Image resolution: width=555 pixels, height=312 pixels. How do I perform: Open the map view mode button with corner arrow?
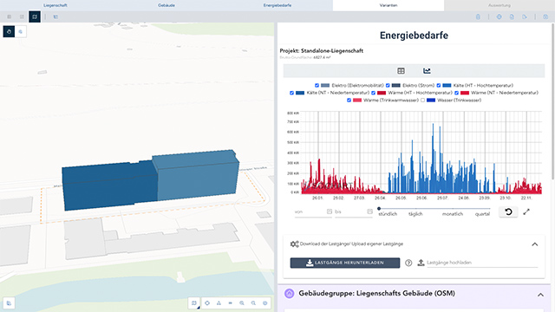[194, 303]
